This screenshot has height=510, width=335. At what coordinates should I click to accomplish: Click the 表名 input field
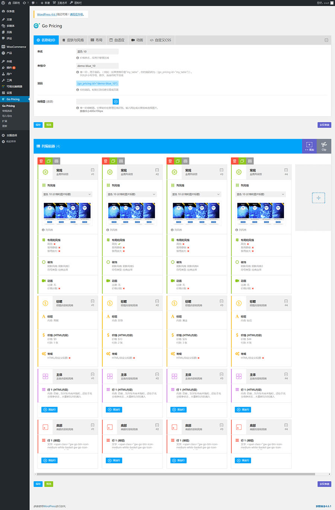pos(97,51)
